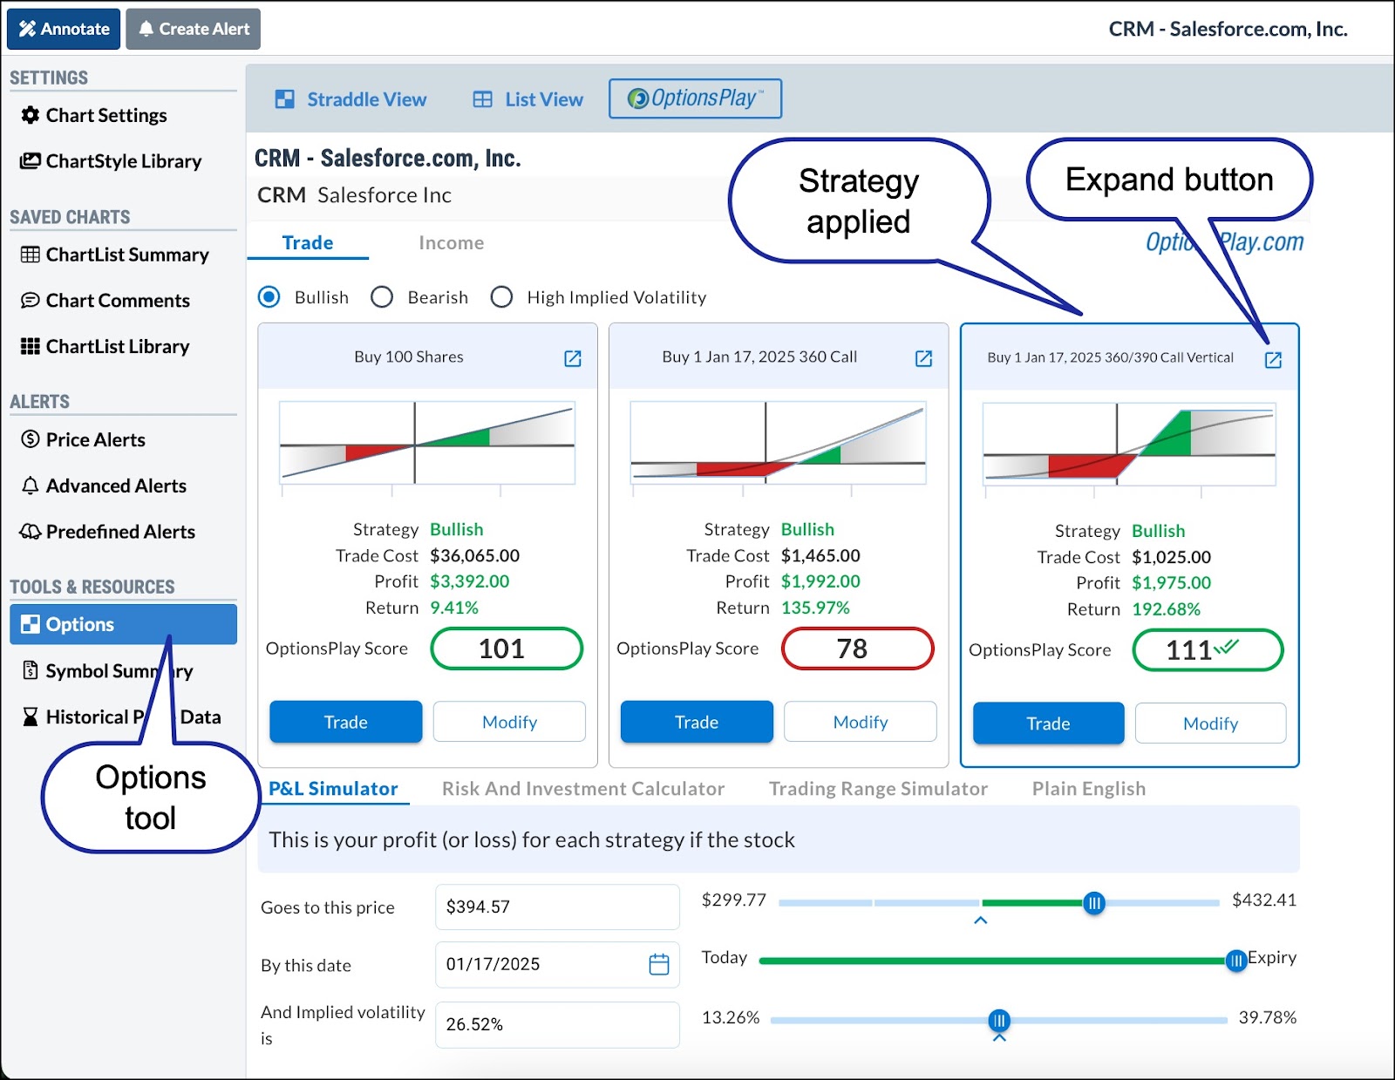The image size is (1395, 1080).
Task: Open ChartList Library grid icon
Action: point(31,346)
